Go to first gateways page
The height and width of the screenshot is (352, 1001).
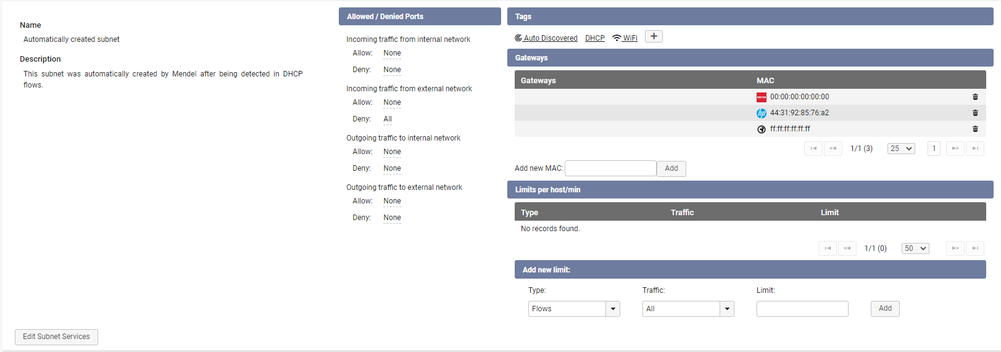pos(813,149)
